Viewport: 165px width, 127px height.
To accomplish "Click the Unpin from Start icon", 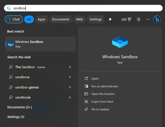I will click(86, 102).
